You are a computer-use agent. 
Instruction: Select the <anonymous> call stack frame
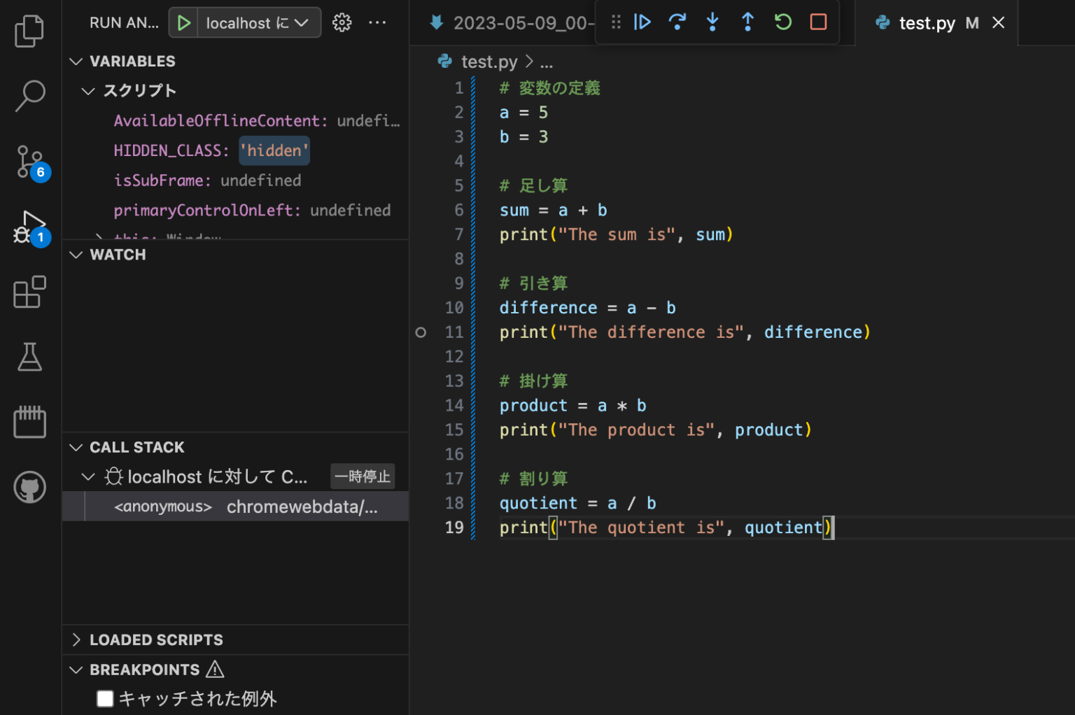163,507
